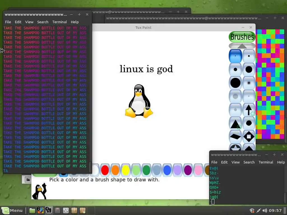Click the first brown package icon in taskbar
This screenshot has height=215, width=287.
click(74, 211)
